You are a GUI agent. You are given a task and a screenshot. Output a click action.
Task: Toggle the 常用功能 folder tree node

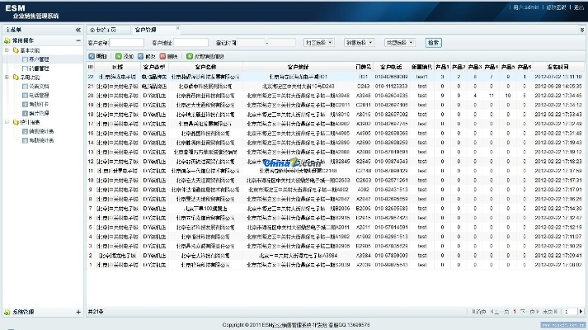coord(7,78)
